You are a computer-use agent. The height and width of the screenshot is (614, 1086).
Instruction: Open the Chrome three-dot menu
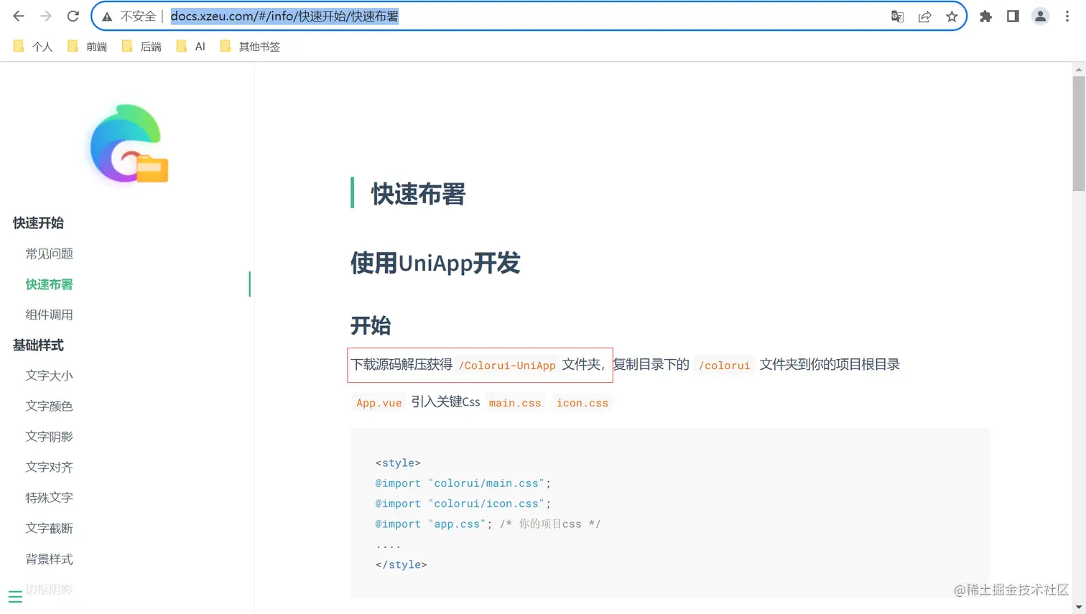click(1067, 17)
